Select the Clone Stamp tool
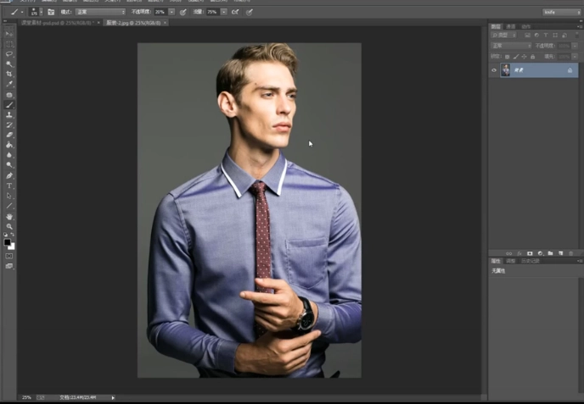This screenshot has height=404, width=584. coord(9,114)
